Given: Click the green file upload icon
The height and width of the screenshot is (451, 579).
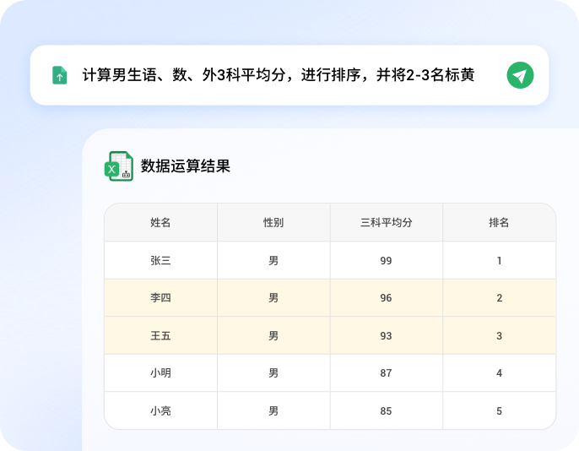Looking at the screenshot, I should [x=59, y=75].
